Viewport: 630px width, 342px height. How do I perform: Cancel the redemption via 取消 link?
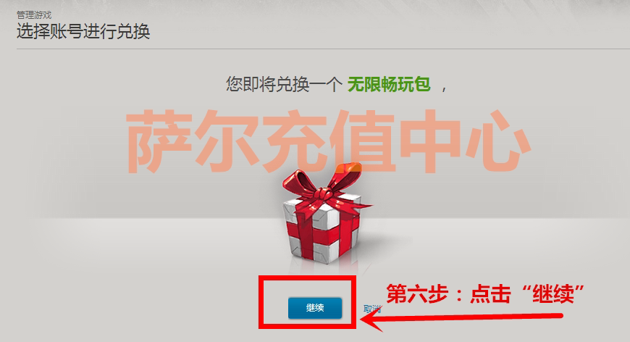pyautogui.click(x=372, y=309)
